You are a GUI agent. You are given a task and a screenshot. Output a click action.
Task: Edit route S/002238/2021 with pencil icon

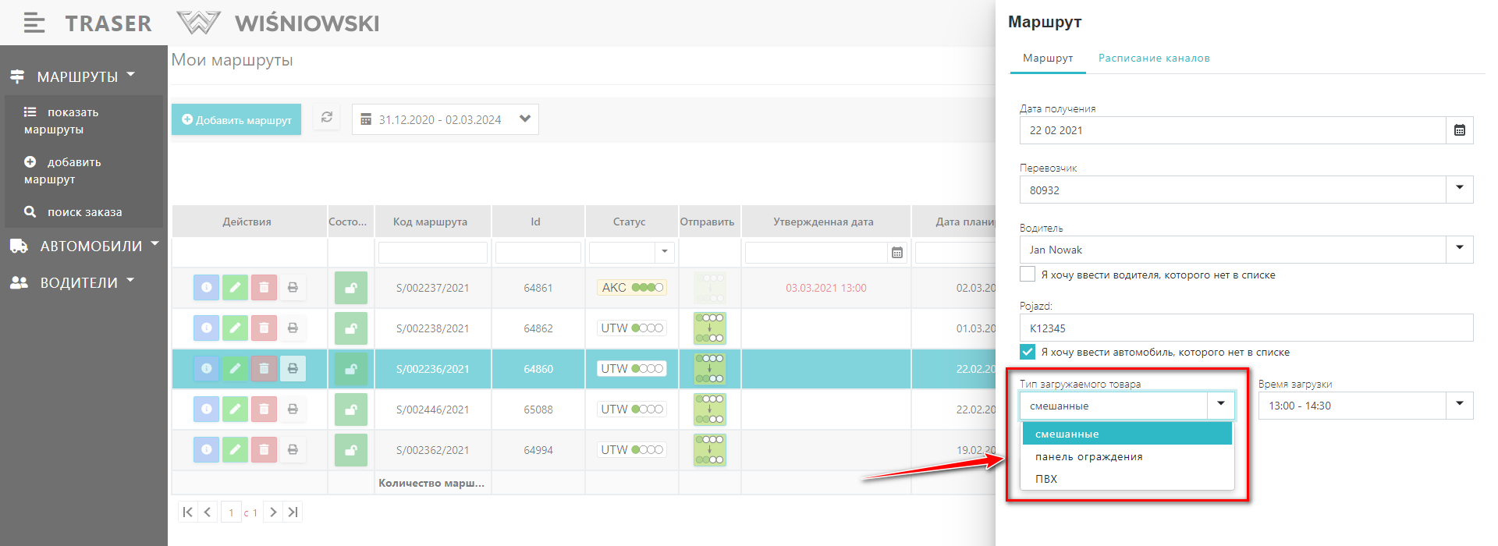pos(235,328)
